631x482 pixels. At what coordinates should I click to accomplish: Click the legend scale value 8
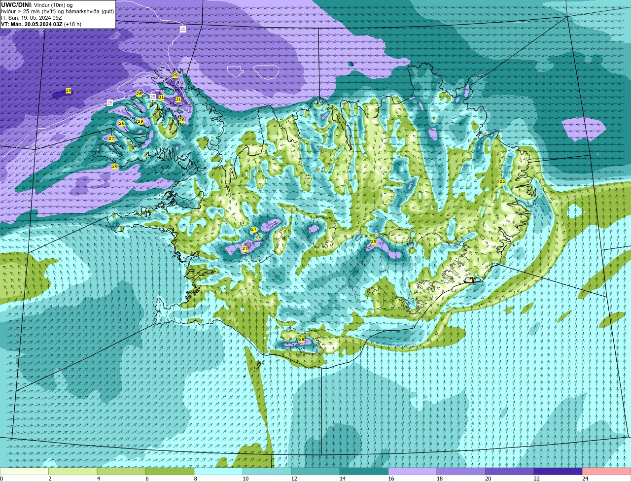tap(196, 479)
